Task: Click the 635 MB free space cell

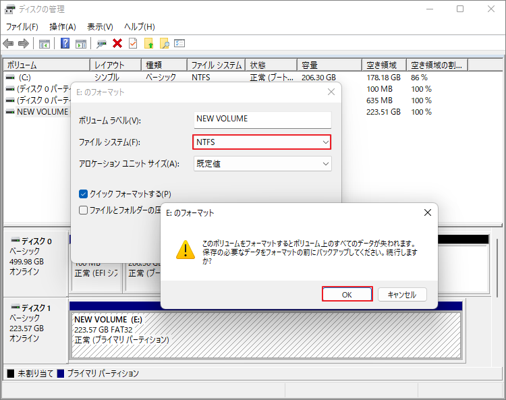Action: point(379,101)
